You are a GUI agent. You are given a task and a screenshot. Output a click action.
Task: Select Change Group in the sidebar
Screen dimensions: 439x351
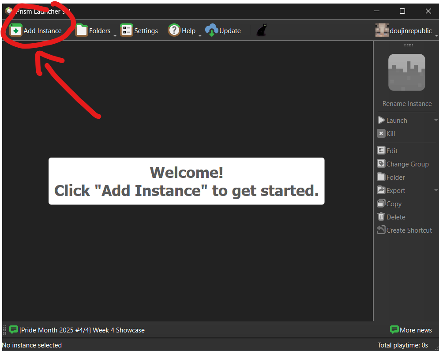pyautogui.click(x=407, y=164)
